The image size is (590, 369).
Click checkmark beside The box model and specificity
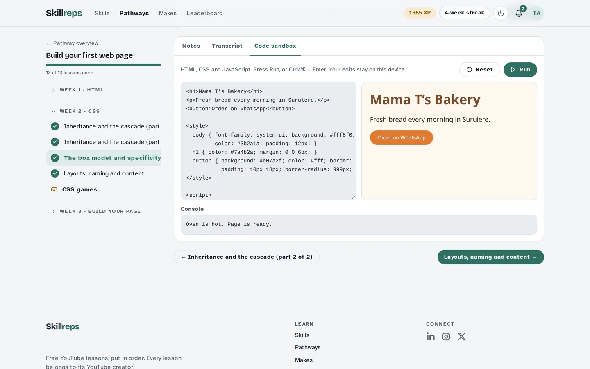[x=55, y=158]
